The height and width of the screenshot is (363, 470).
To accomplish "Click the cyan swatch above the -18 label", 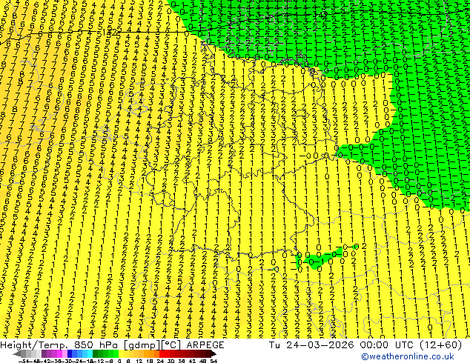I will [x=90, y=354].
